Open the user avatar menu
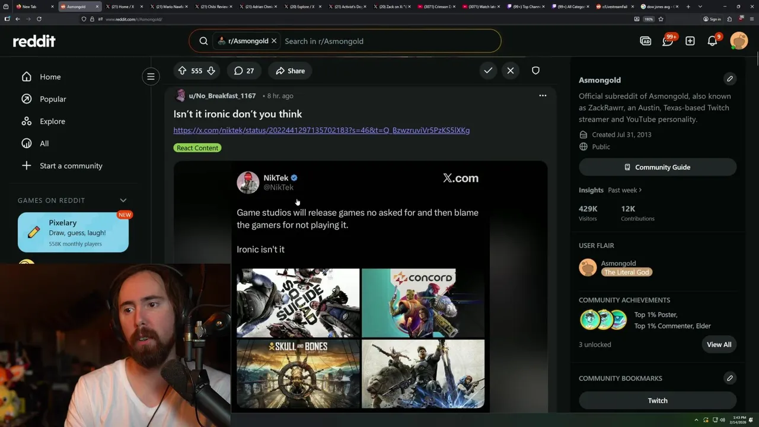 coord(739,41)
